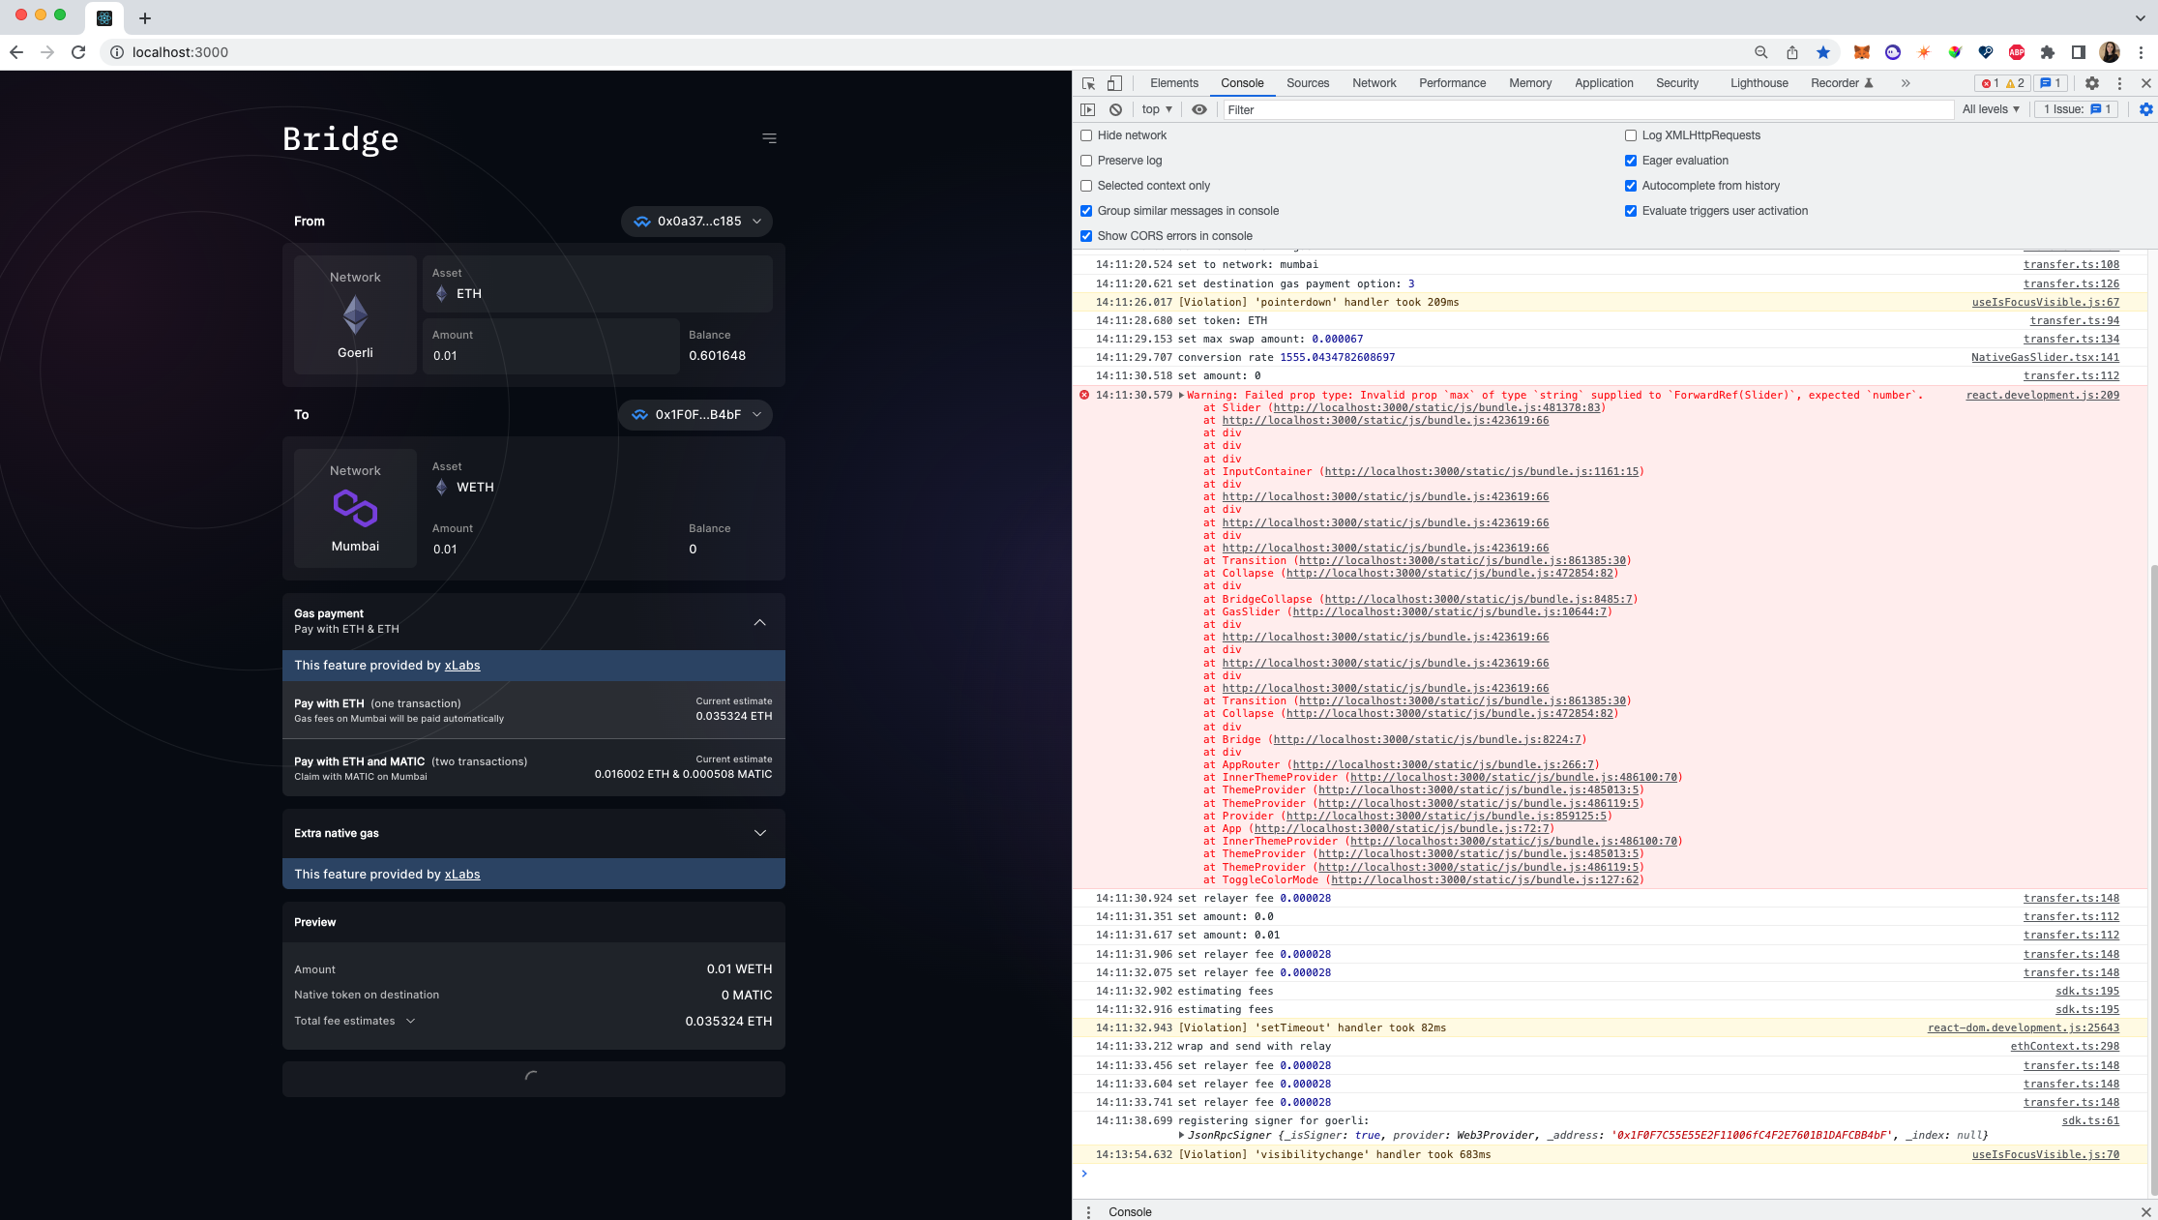Open DevTools settings gear
The height and width of the screenshot is (1220, 2158).
click(x=2092, y=83)
